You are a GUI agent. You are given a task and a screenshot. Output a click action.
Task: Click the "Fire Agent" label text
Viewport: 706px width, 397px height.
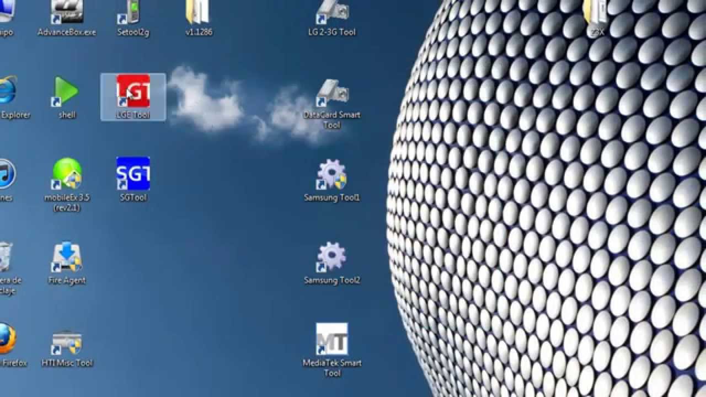(x=67, y=280)
